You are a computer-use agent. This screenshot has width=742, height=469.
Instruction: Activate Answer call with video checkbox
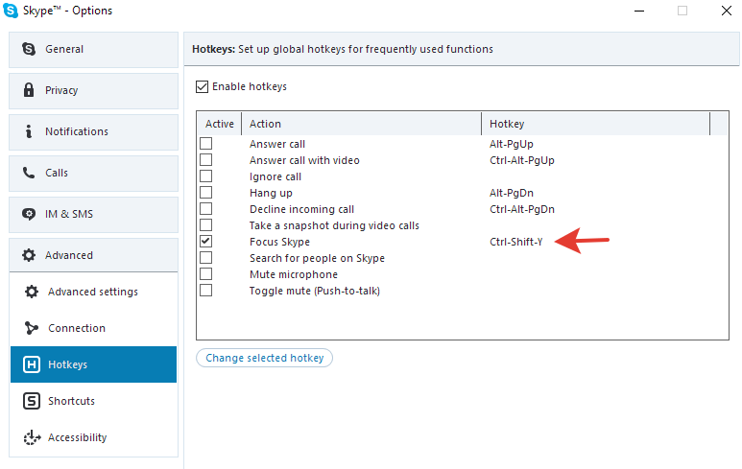(x=205, y=160)
